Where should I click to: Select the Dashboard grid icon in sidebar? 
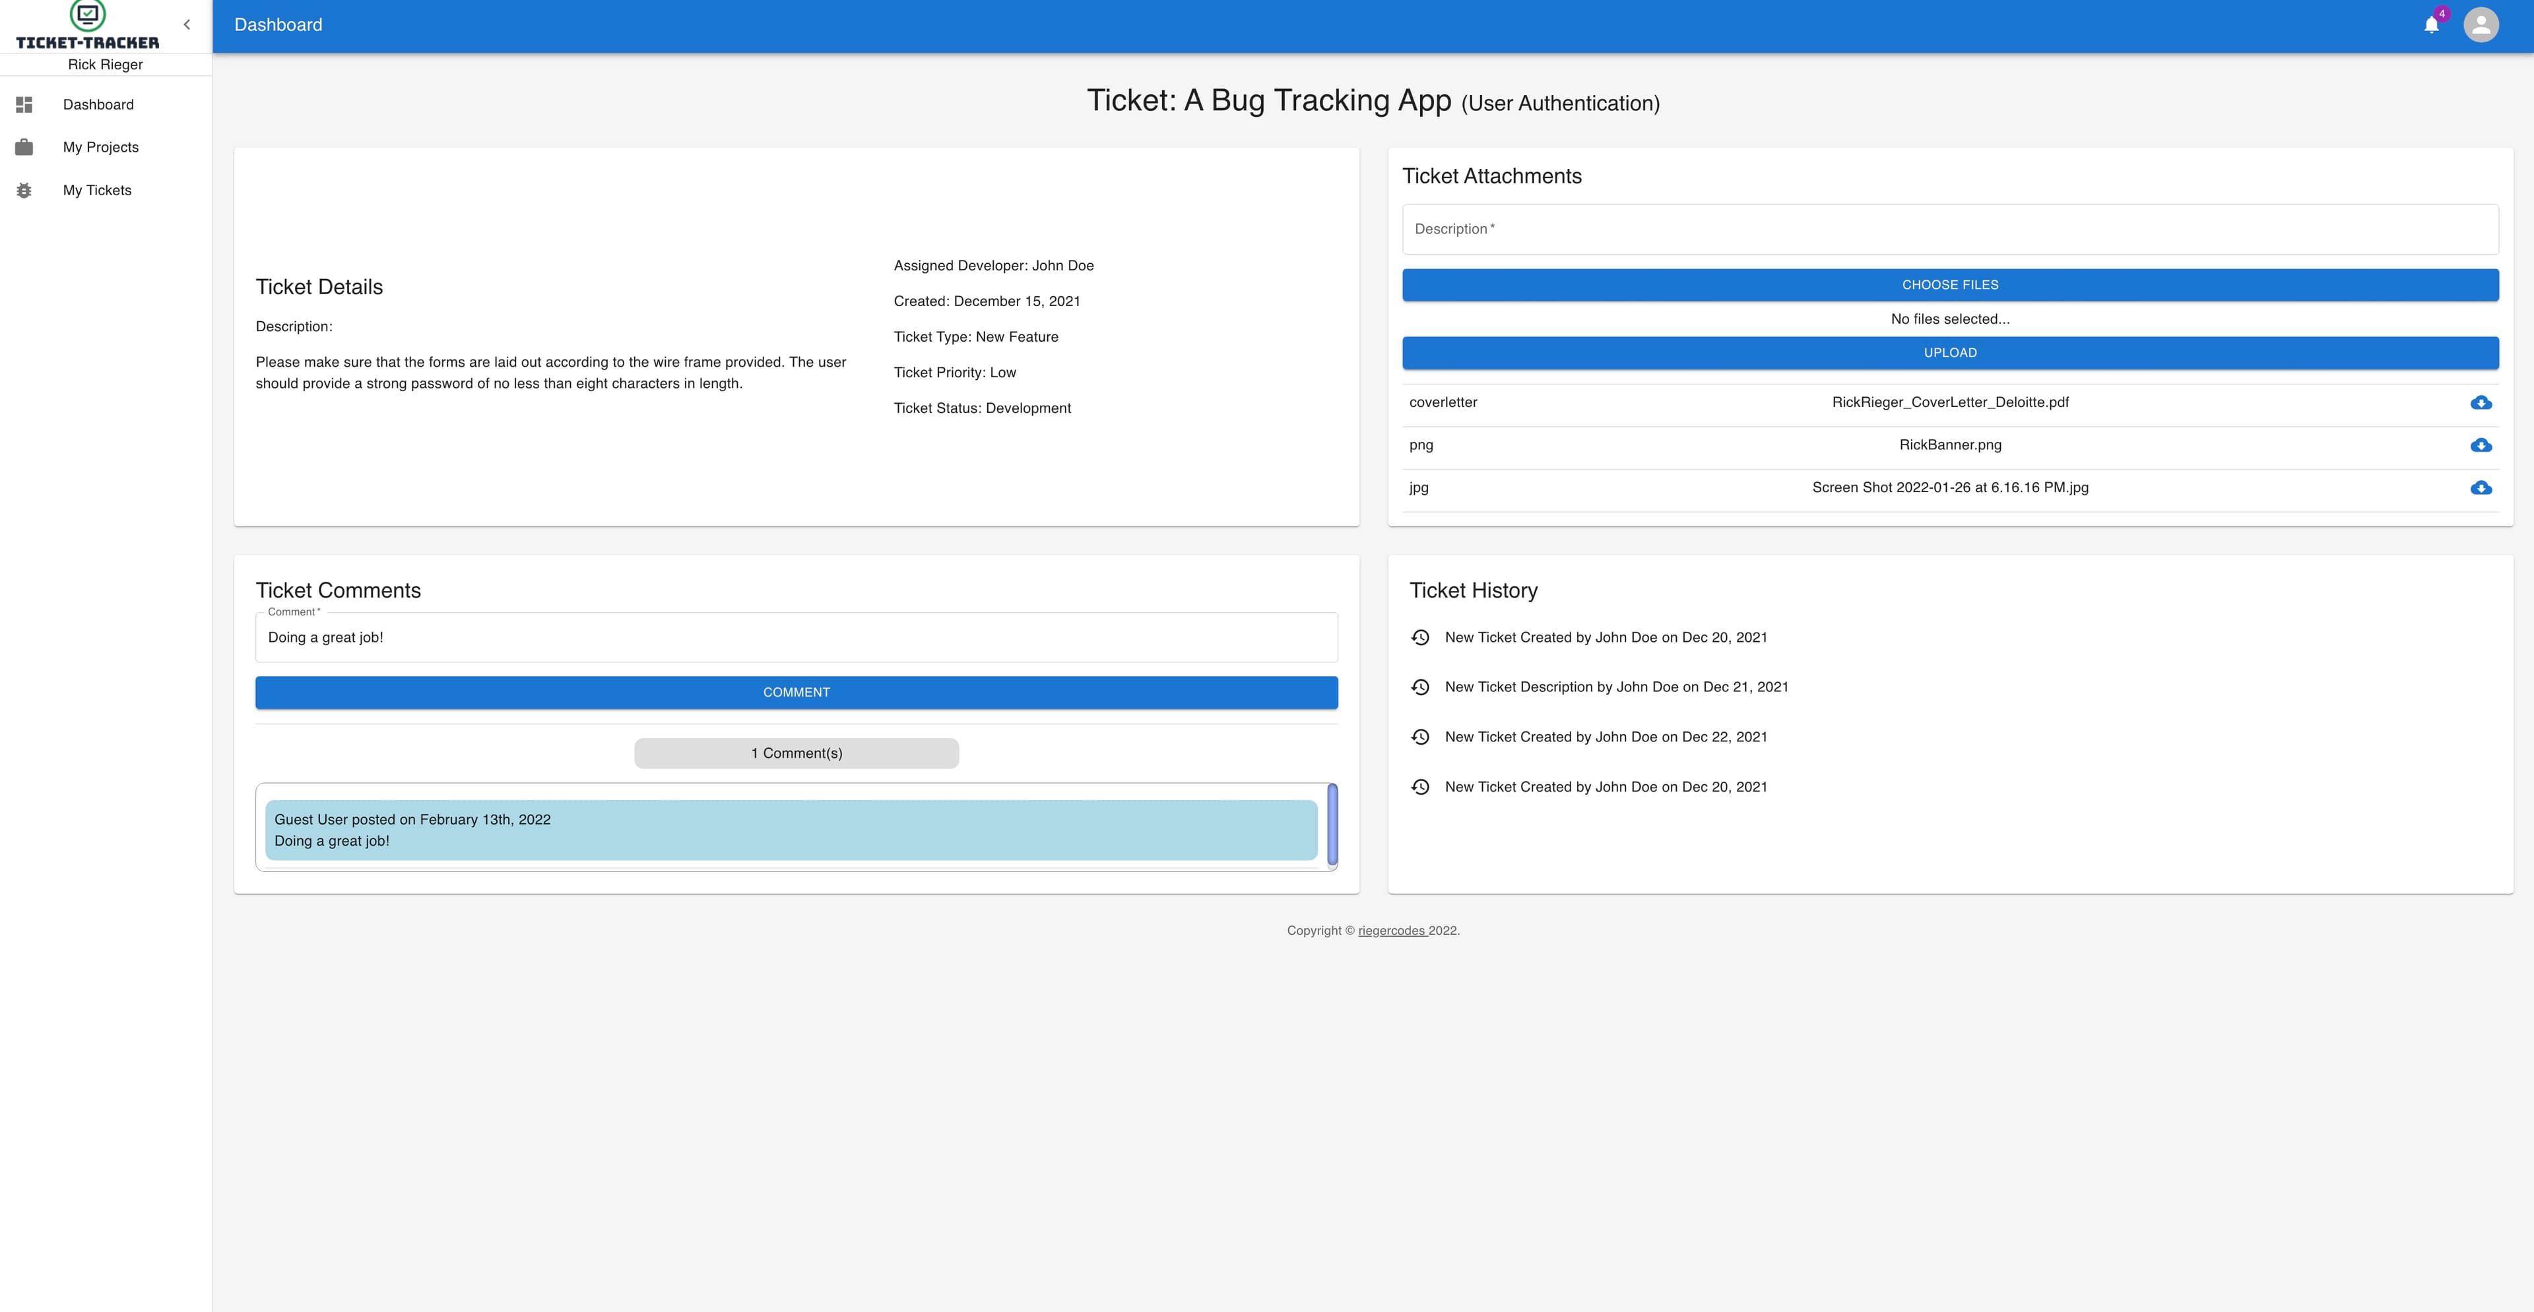pyautogui.click(x=24, y=104)
